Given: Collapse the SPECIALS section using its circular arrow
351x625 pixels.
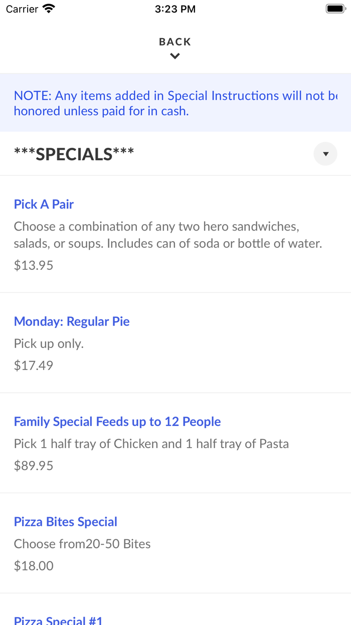Looking at the screenshot, I should (x=325, y=153).
